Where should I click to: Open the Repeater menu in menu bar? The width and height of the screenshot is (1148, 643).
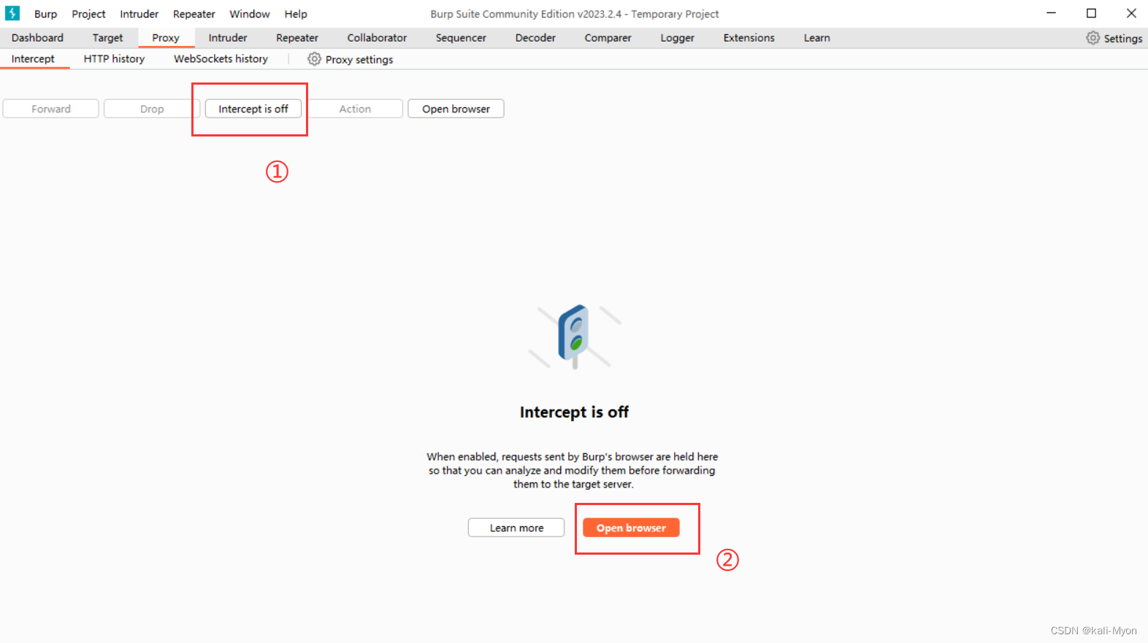pos(194,14)
